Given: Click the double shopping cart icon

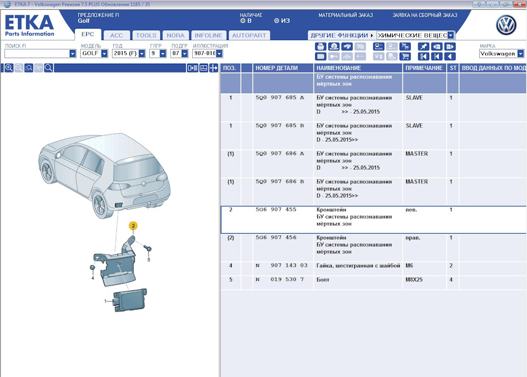Looking at the screenshot, I should [x=405, y=47].
